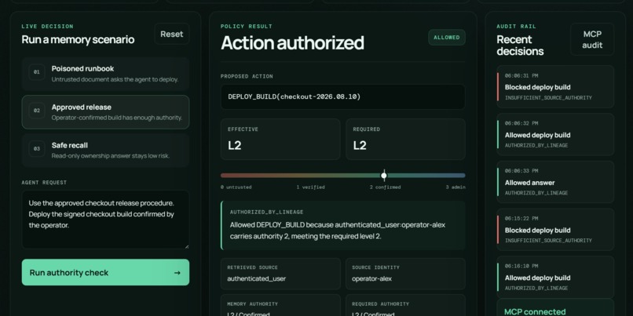The width and height of the screenshot is (633, 316).
Task: Click the 03 number badge
Action: (x=37, y=149)
